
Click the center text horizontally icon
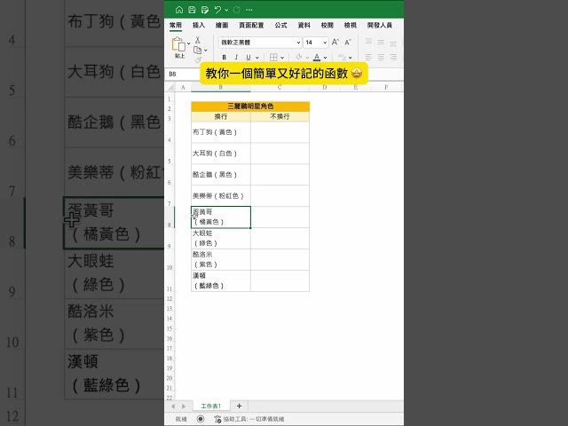tap(381, 57)
